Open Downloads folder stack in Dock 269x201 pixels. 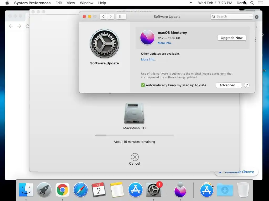pyautogui.click(x=225, y=190)
